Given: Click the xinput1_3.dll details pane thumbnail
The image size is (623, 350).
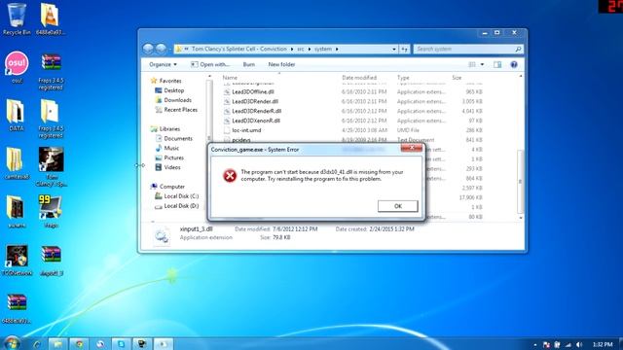Looking at the screenshot, I should [162, 235].
